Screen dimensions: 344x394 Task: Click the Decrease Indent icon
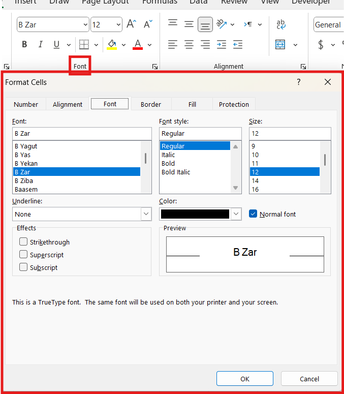(237, 44)
